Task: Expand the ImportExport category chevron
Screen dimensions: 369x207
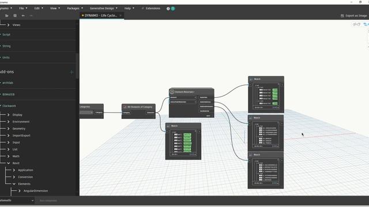Action: point(9,136)
